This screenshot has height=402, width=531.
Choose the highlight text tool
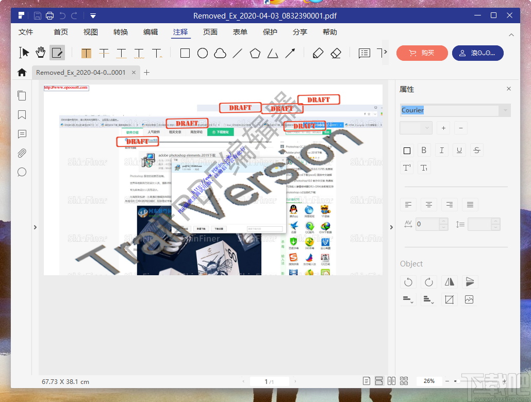click(87, 53)
